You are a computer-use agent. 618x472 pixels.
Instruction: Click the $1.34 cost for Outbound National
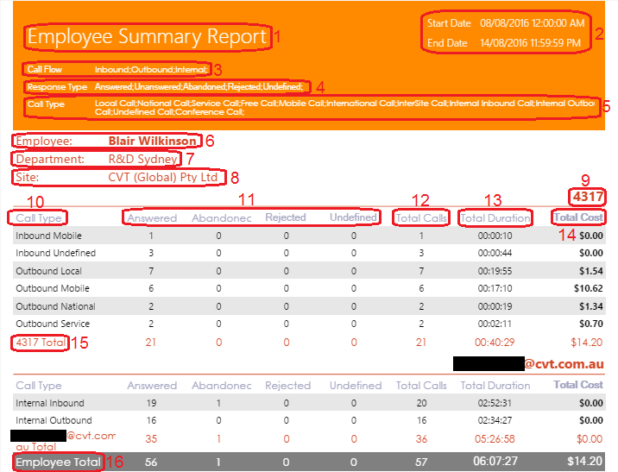590,306
